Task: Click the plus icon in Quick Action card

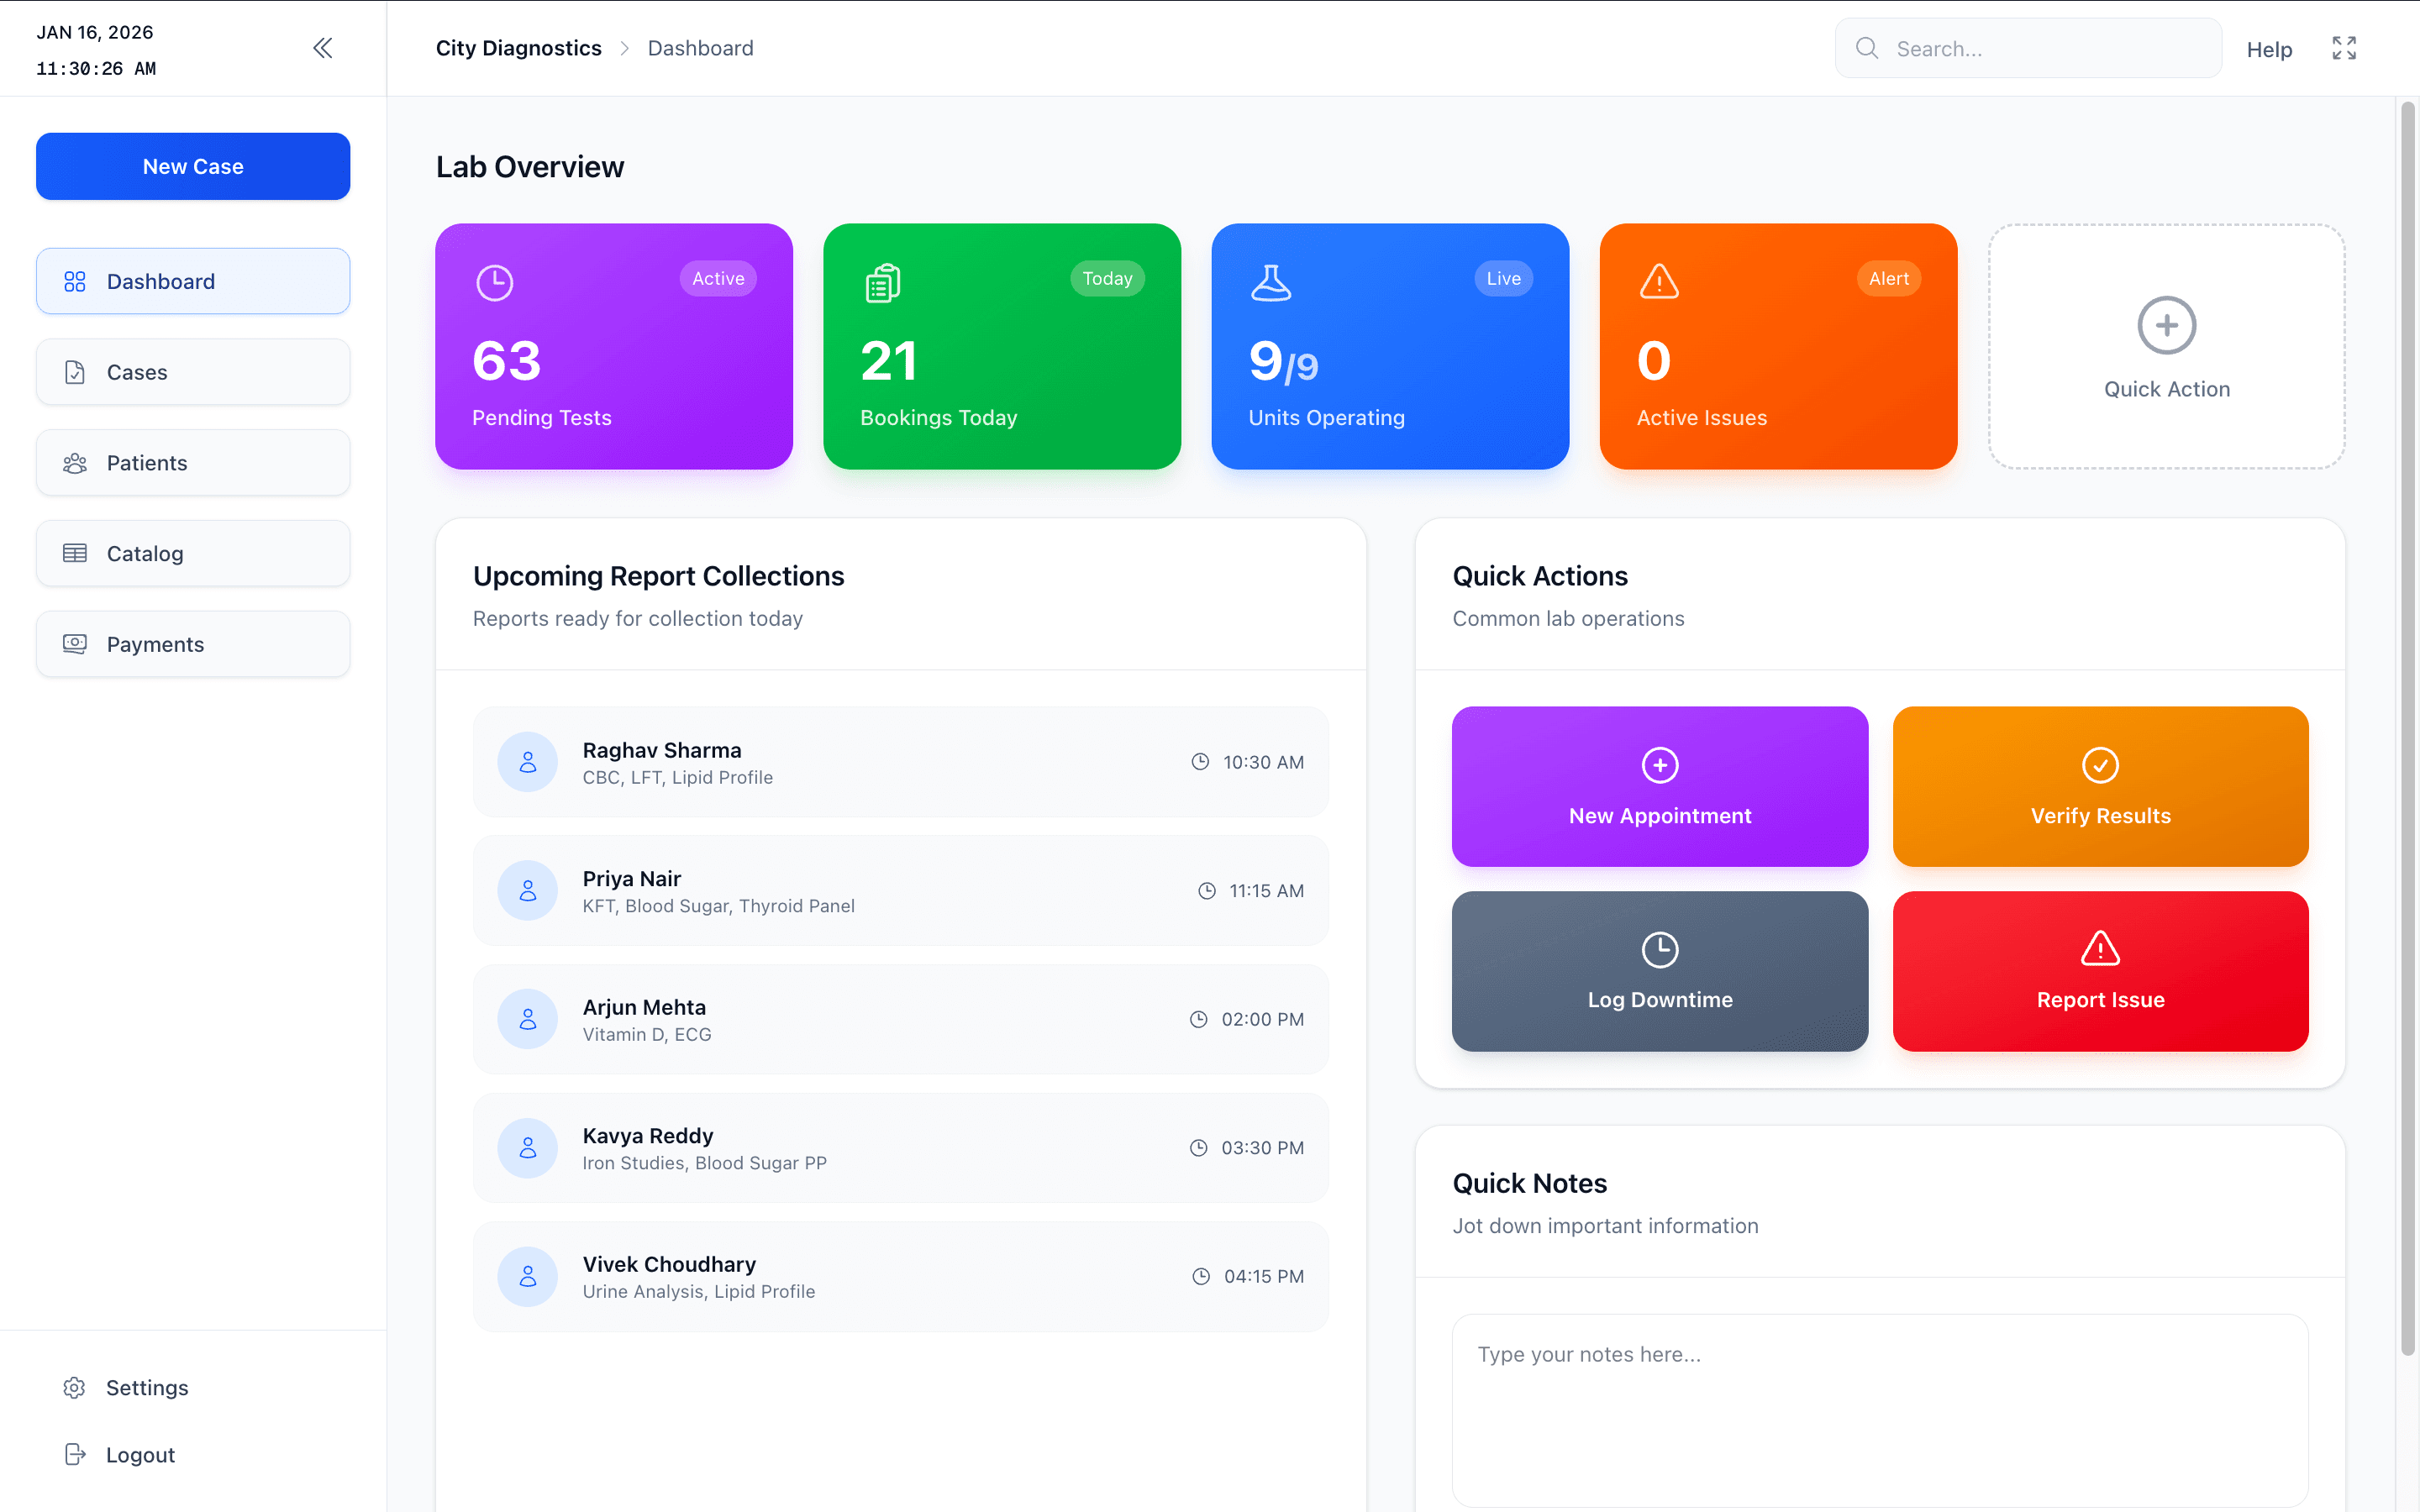Action: (x=2166, y=325)
